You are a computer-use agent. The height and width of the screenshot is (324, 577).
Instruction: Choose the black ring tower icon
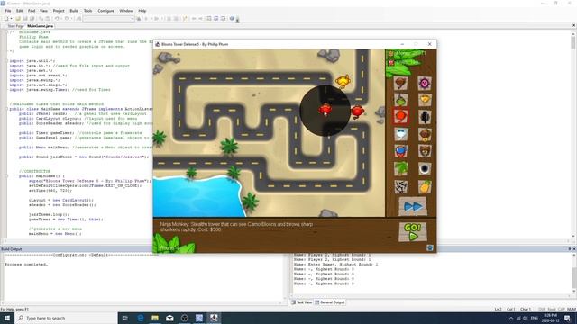tap(425, 168)
